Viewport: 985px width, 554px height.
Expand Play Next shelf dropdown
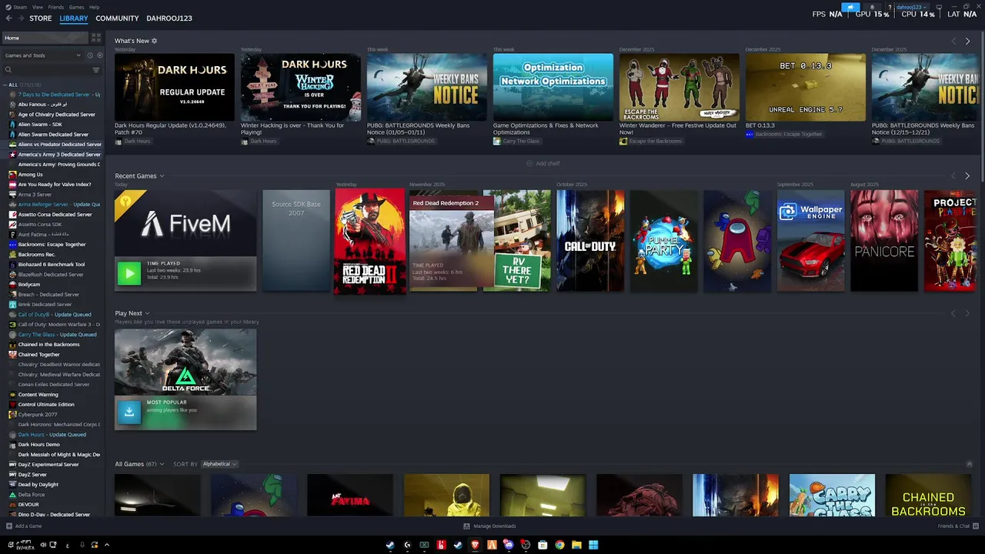tap(147, 313)
